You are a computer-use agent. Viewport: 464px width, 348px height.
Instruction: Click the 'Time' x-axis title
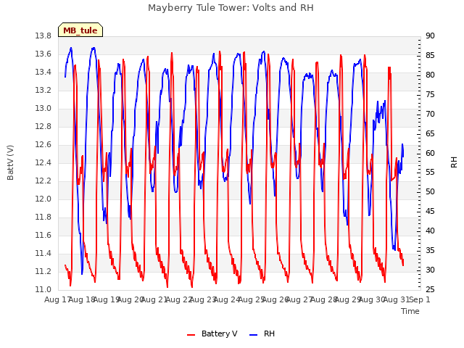[410, 311]
